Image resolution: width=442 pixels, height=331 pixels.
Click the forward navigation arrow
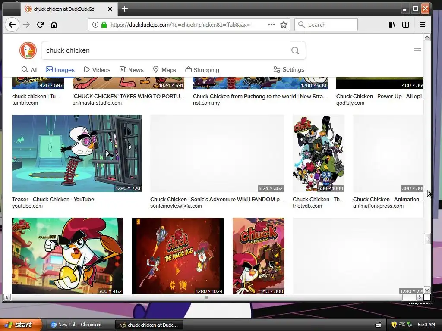(x=26, y=25)
